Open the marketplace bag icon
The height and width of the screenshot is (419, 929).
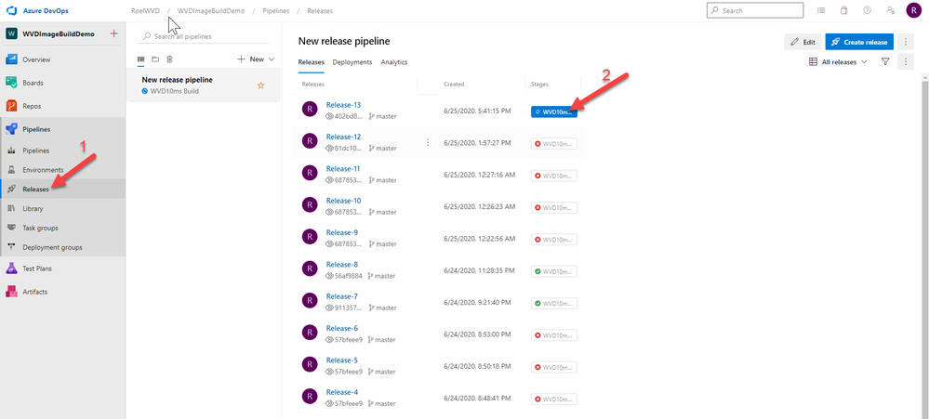point(844,10)
